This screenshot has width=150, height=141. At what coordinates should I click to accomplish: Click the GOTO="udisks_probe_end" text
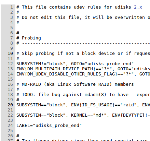(102, 64)
